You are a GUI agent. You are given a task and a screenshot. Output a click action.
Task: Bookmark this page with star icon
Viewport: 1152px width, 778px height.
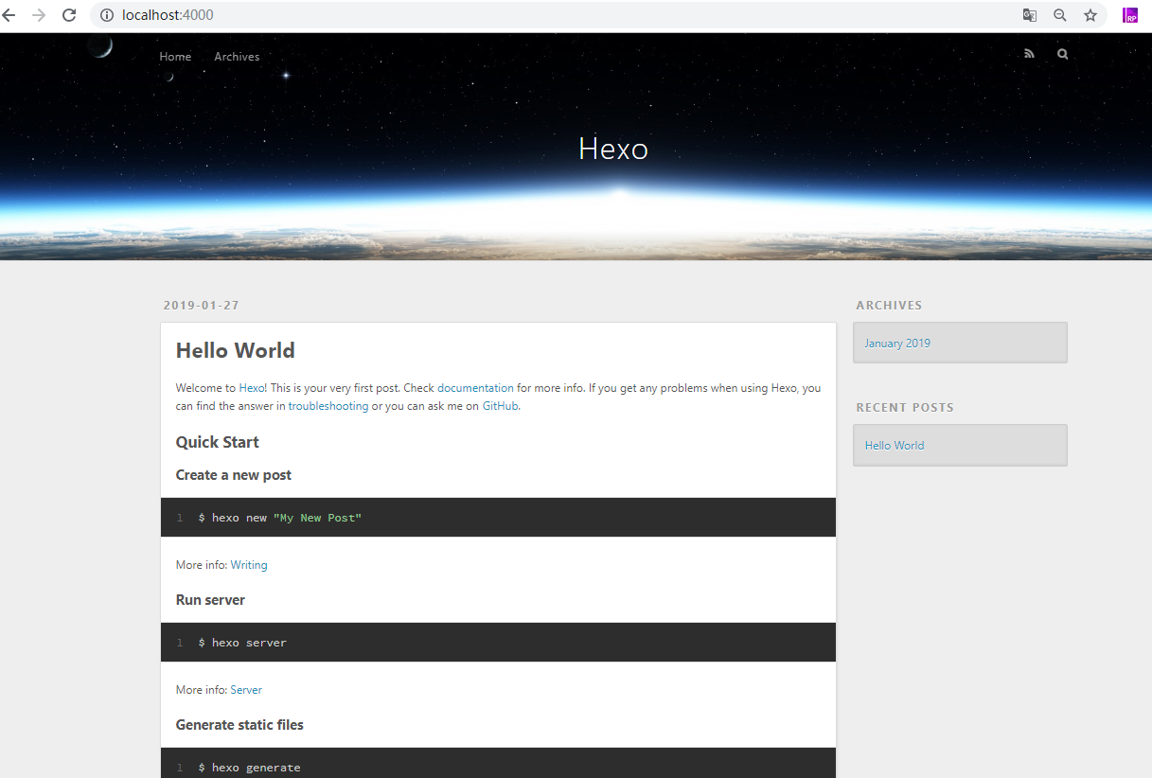click(x=1090, y=15)
